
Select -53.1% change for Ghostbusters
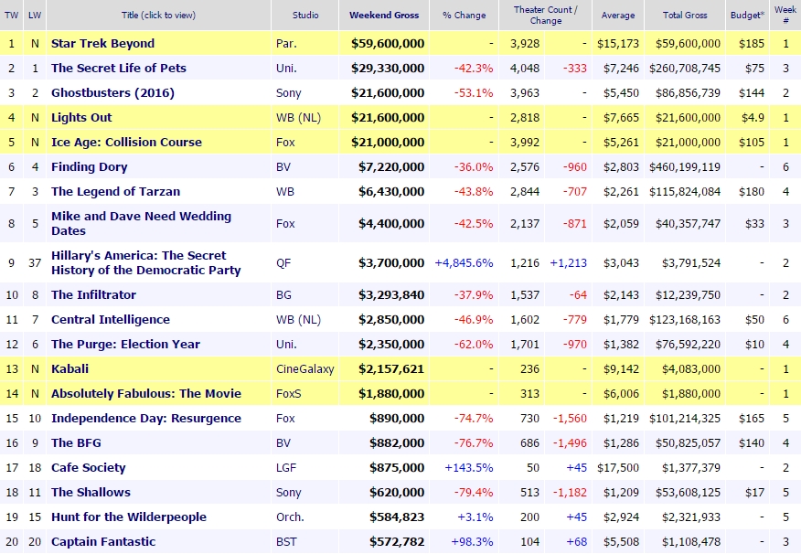tap(474, 93)
